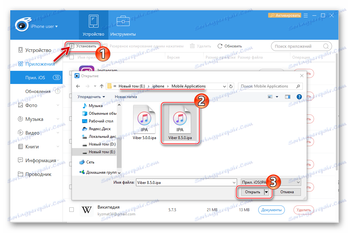This screenshot has height=233, width=349.
Task: Change the view mode icon in dialog
Action: pyautogui.click(x=270, y=97)
